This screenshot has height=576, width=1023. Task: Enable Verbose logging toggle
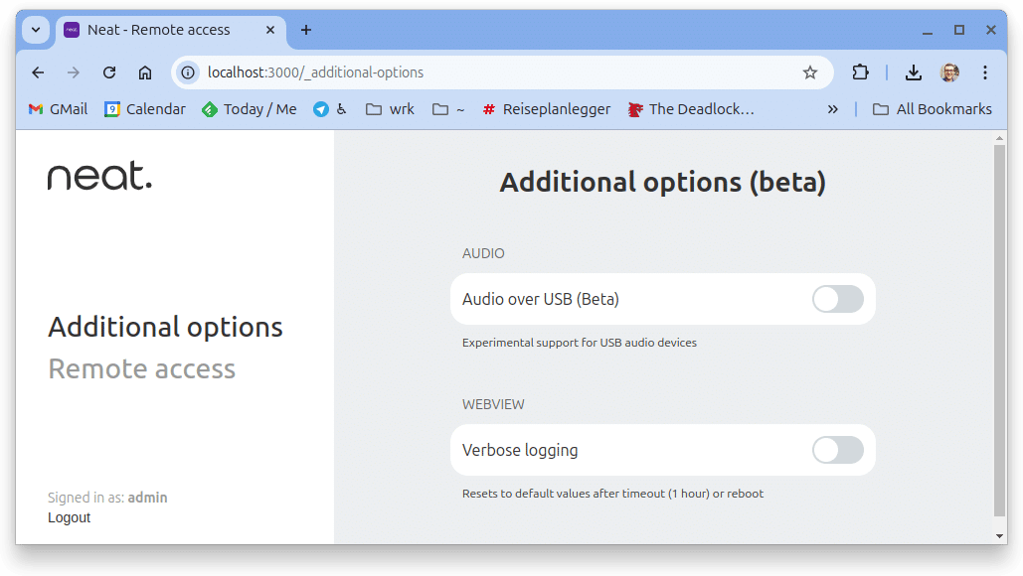(838, 450)
